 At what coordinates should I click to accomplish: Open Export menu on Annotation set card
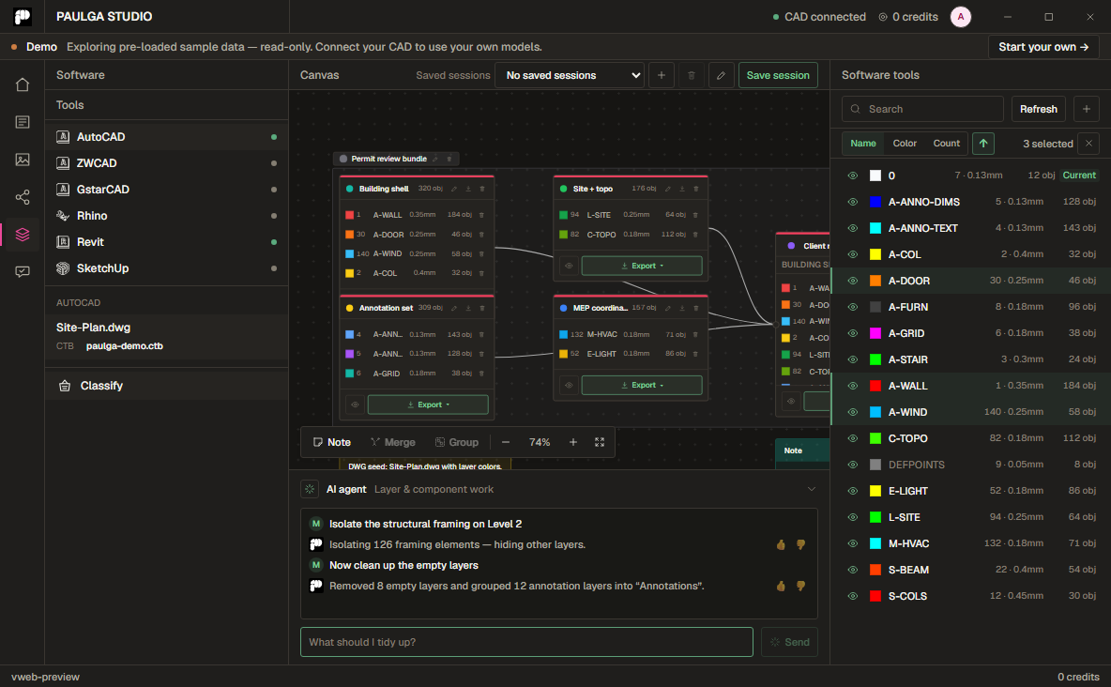tap(428, 405)
